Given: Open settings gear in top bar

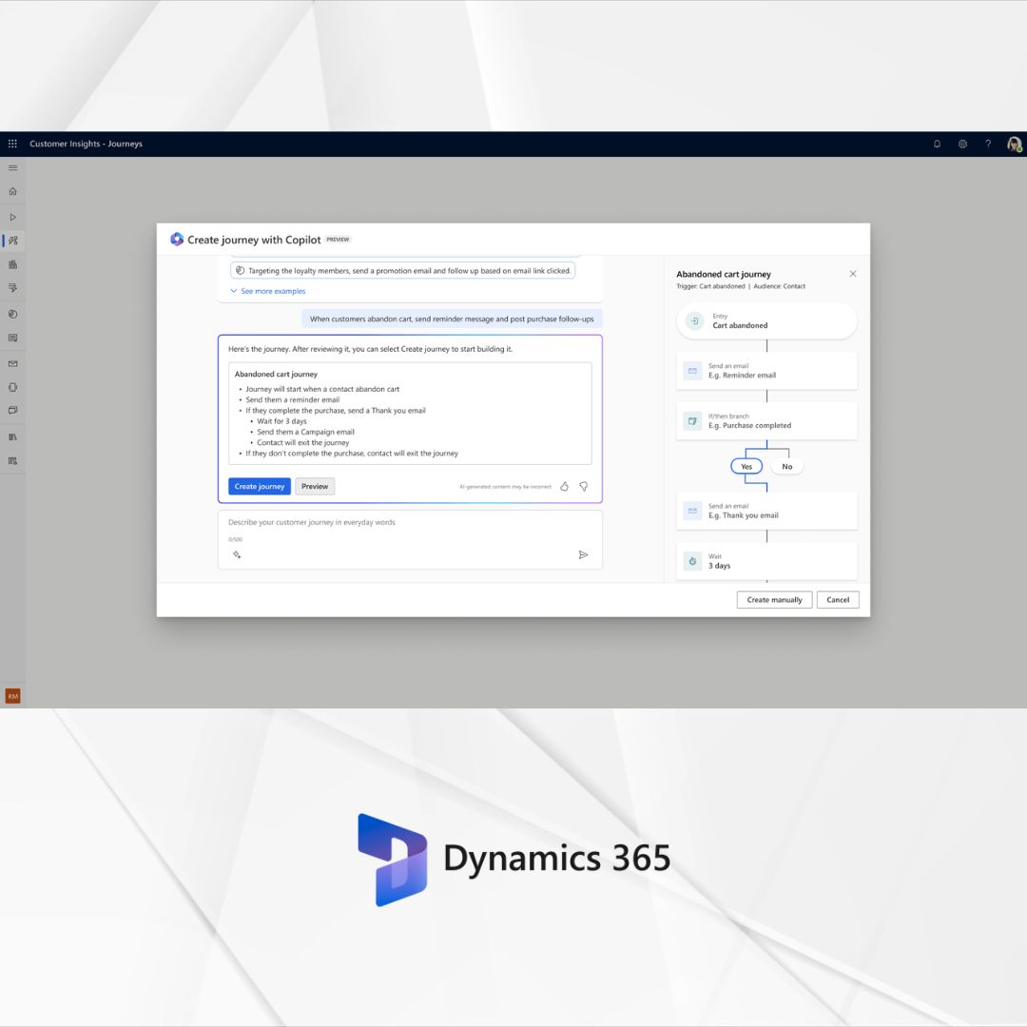Looking at the screenshot, I should tap(962, 145).
